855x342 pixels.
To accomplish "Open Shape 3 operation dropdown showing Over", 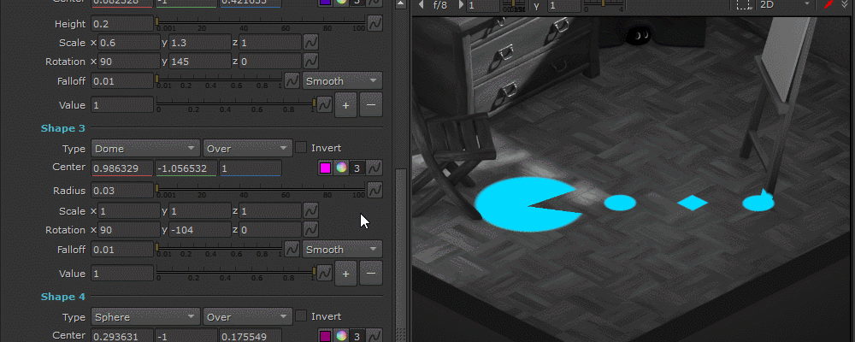I will pos(248,149).
